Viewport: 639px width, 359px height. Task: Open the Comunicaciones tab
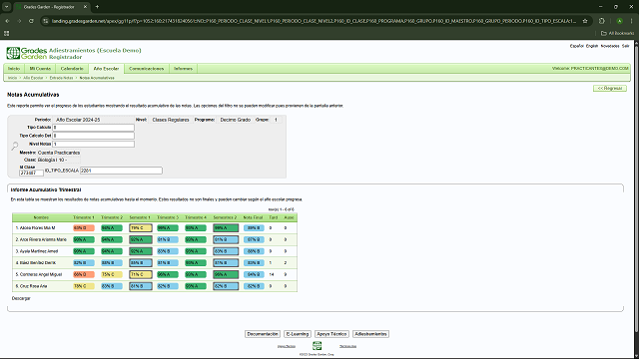pyautogui.click(x=147, y=69)
